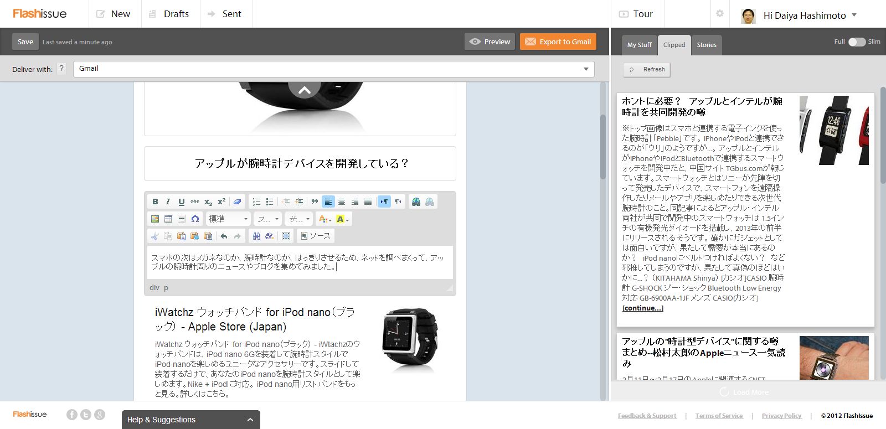Toggle italic formatting
The image size is (886, 429).
[168, 201]
